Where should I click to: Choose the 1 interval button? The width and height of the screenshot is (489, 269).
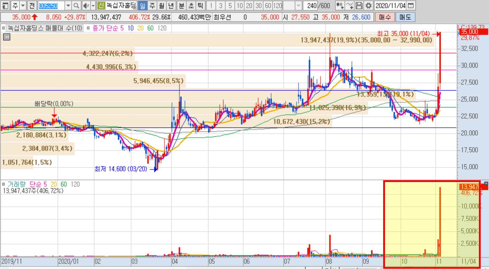click(x=211, y=5)
